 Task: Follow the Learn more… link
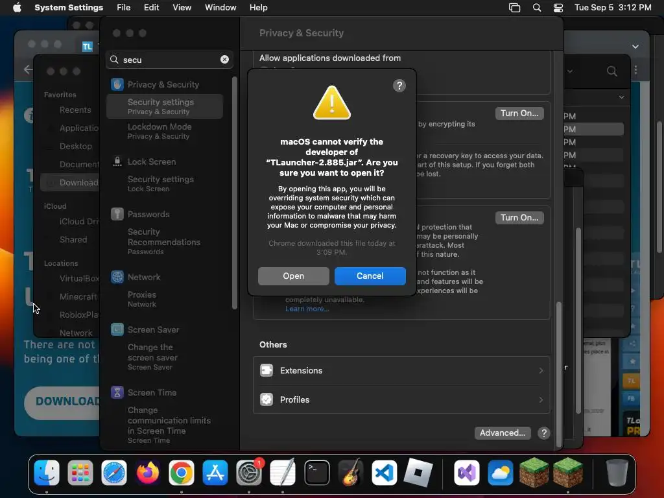(307, 309)
